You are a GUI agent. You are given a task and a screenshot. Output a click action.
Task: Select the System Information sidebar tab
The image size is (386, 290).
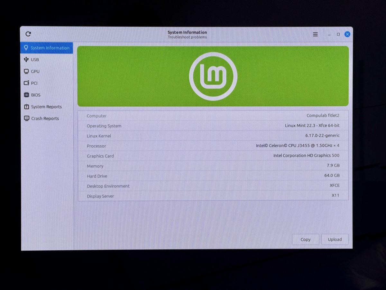pos(47,48)
